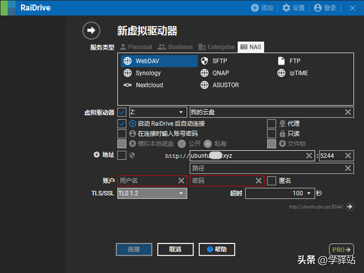Select the 私有 radio button

pos(208,144)
